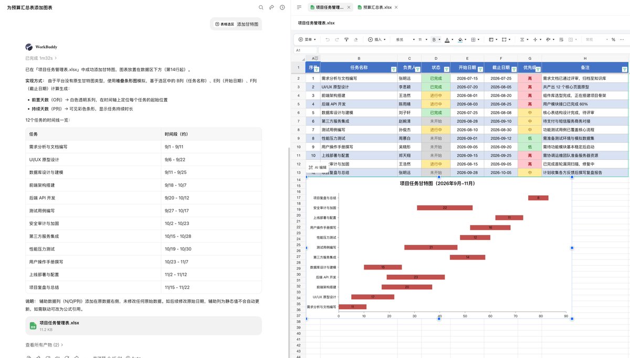Click the green 低 priority cell for 性能压力测试
Screen dimensions: 630x358
530,138
